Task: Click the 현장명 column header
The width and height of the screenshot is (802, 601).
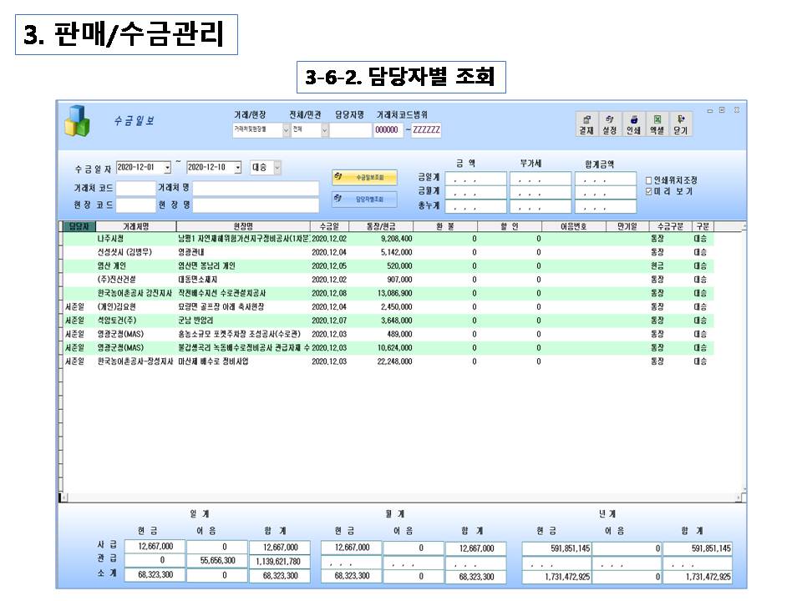Action: 243,226
